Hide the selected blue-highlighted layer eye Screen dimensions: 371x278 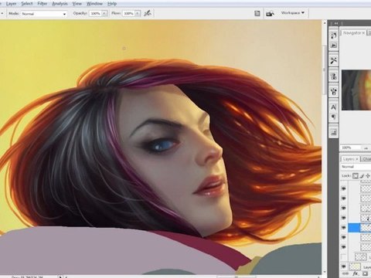pos(344,228)
